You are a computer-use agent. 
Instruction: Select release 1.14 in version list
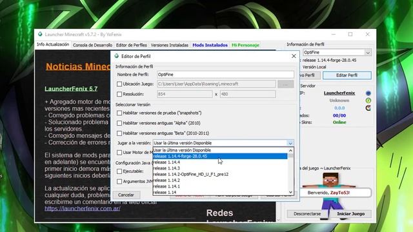tap(220, 192)
